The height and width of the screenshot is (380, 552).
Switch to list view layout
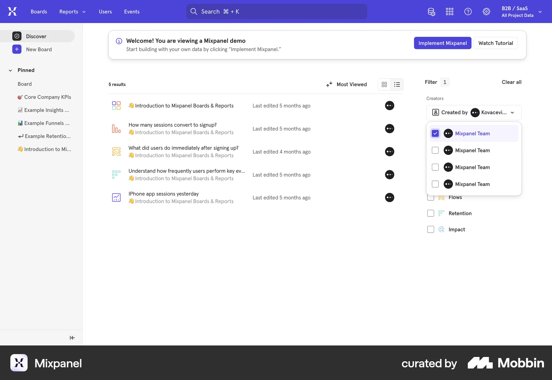[x=397, y=84]
